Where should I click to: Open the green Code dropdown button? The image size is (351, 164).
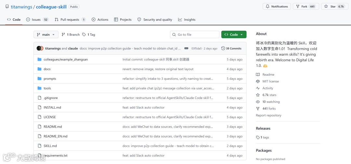234,35
